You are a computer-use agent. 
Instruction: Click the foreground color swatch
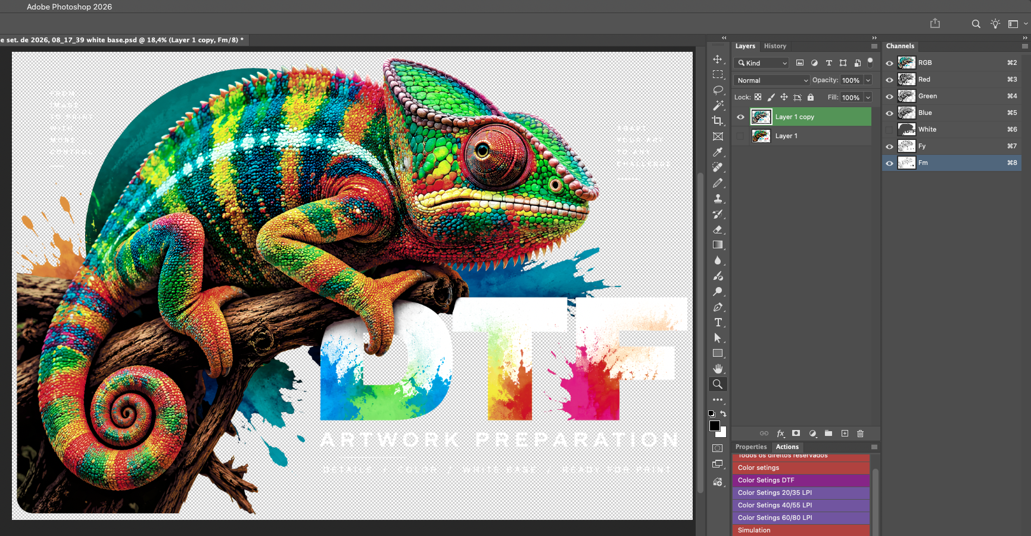point(714,425)
